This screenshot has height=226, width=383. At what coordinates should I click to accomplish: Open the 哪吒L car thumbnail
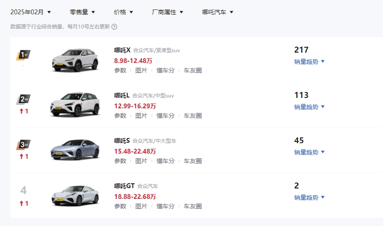pyautogui.click(x=75, y=104)
